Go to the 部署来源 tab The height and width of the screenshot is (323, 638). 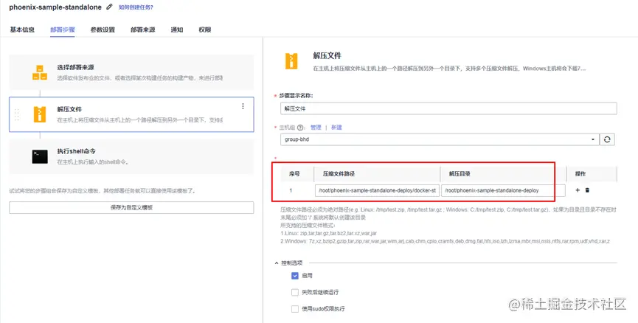tap(143, 29)
